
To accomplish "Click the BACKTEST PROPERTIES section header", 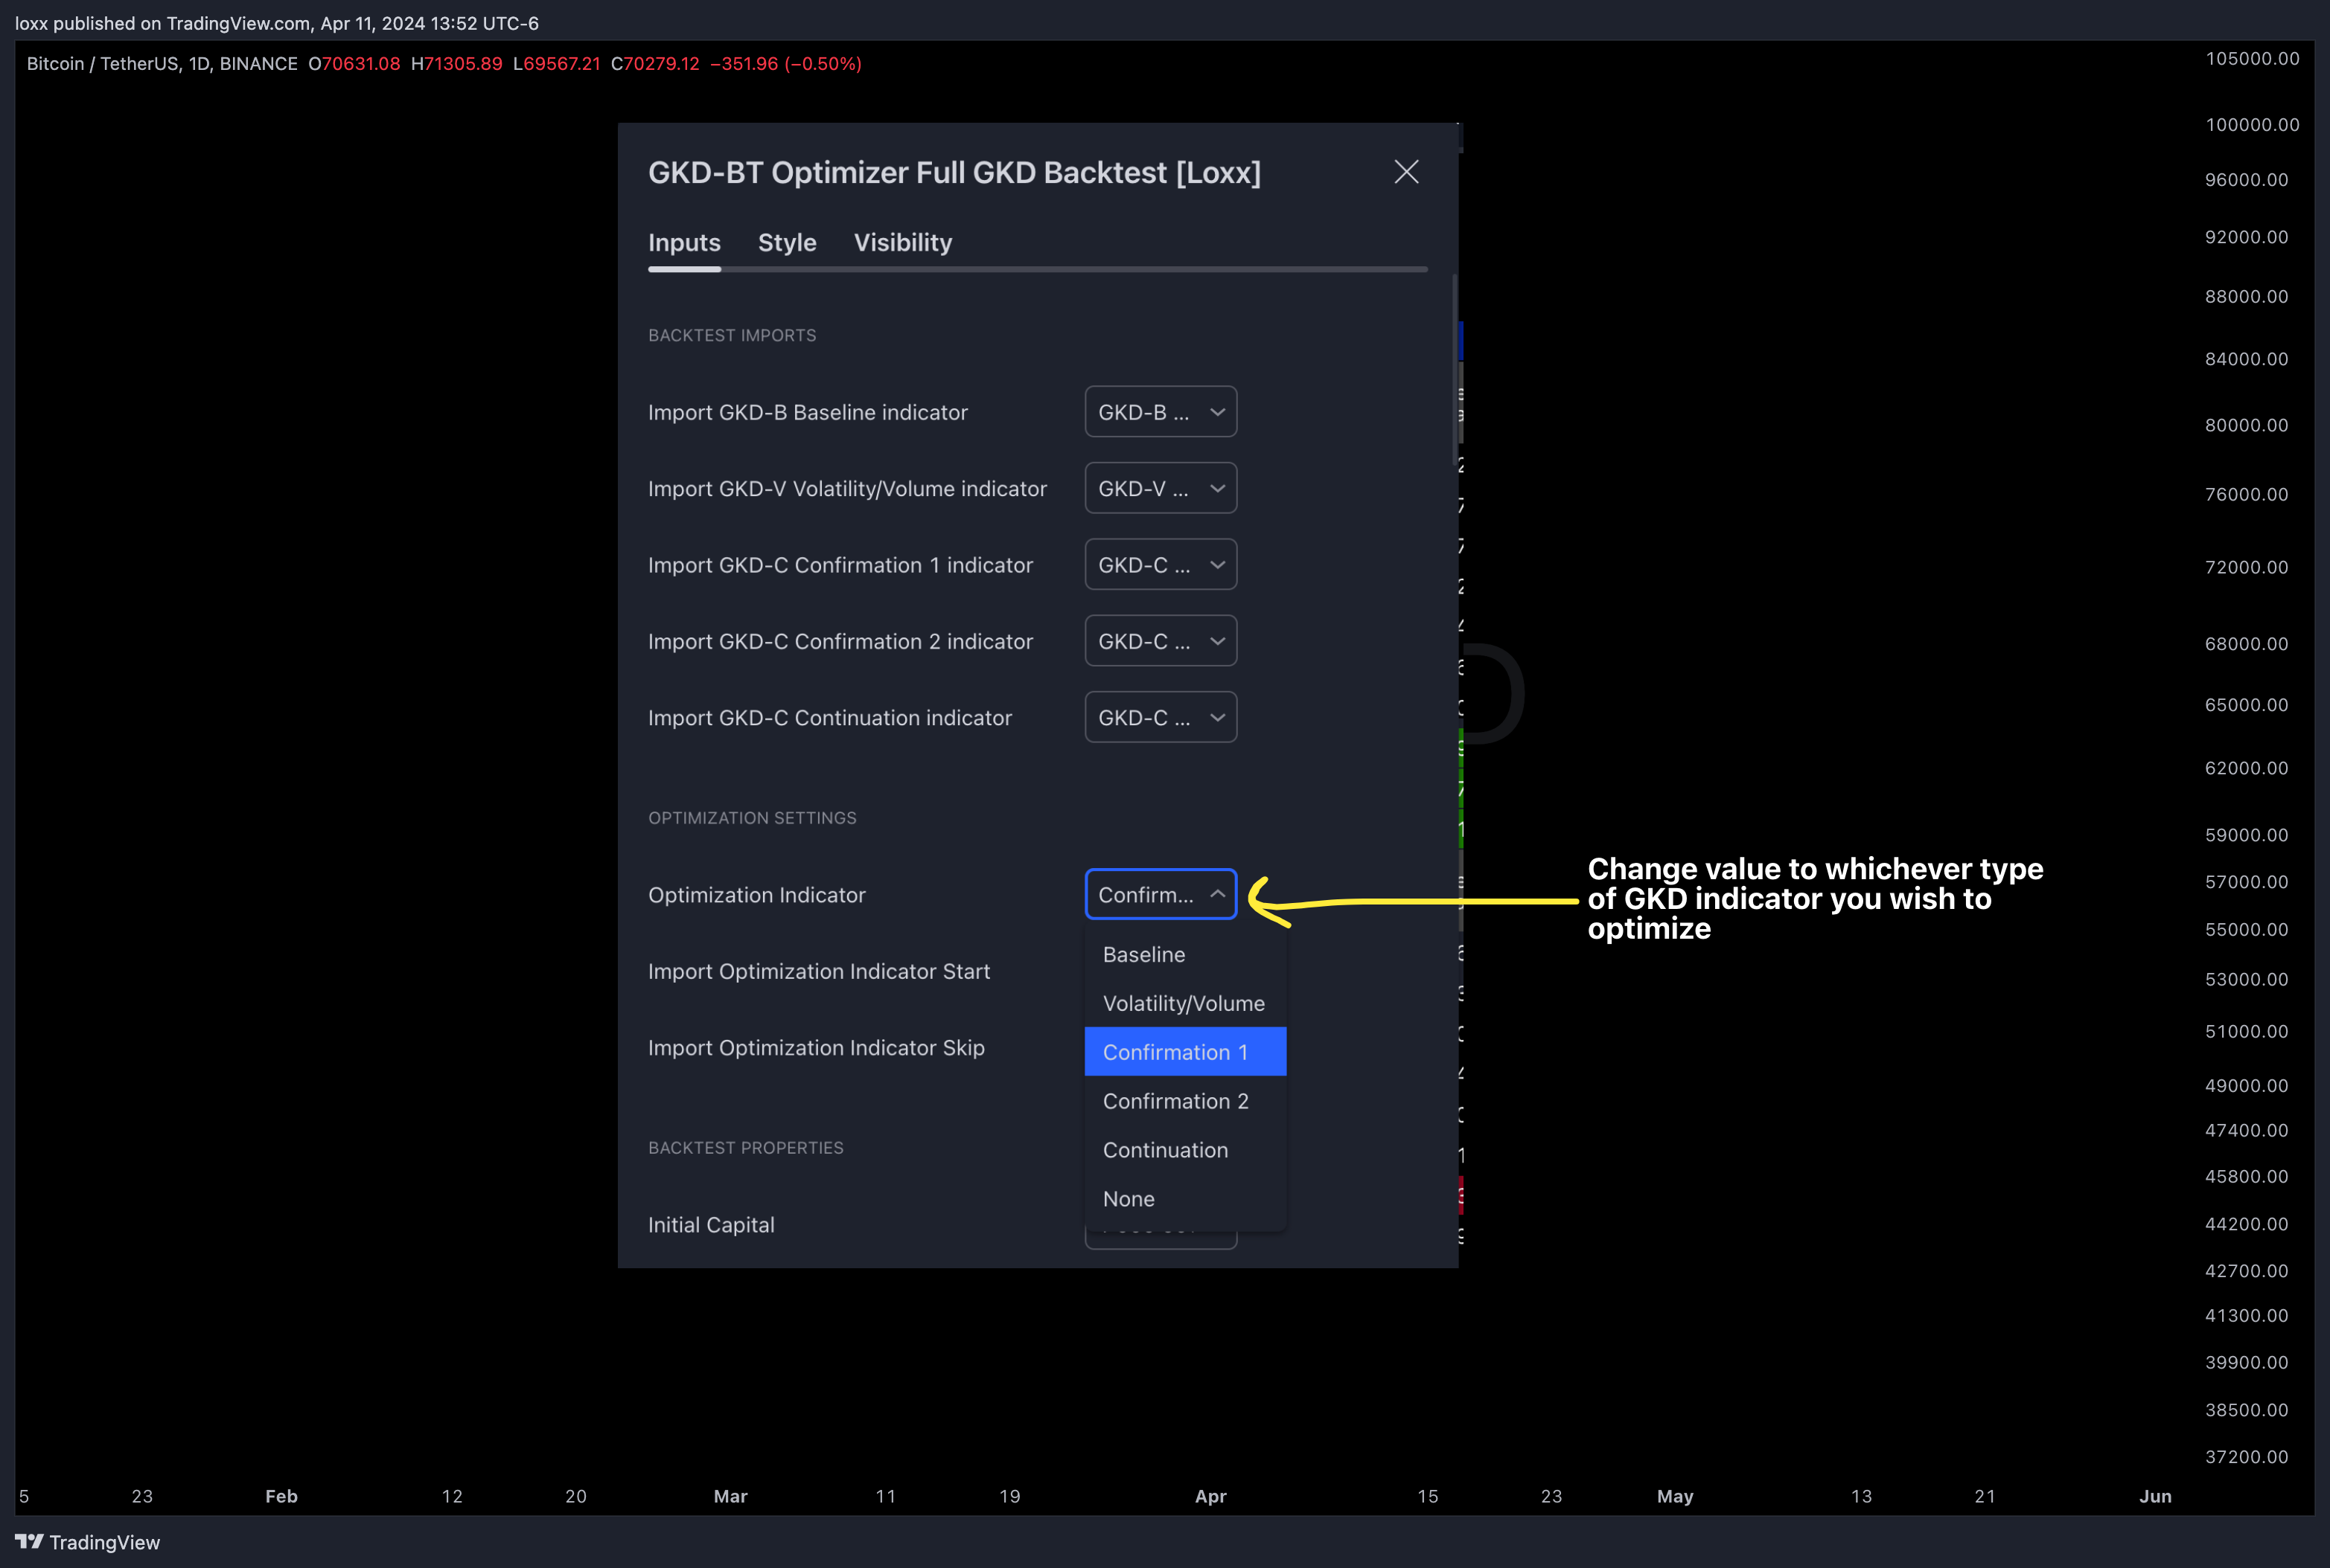I will (x=746, y=1148).
